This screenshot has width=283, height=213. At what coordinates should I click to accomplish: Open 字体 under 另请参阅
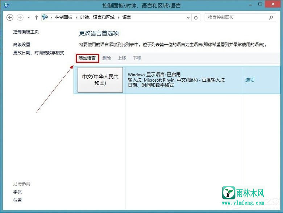(x=17, y=192)
